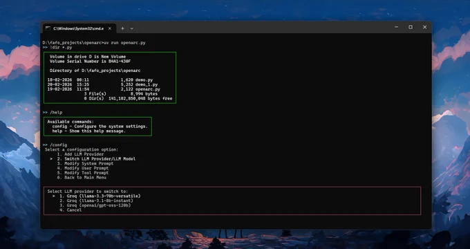The height and width of the screenshot is (249, 470).
Task: Select the cmd.exe terminal tab
Action: point(79,28)
